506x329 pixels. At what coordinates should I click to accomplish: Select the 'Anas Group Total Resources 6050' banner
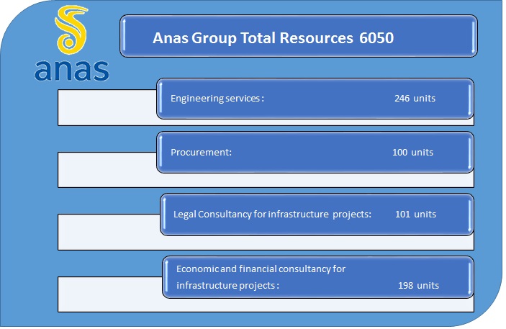[299, 36]
